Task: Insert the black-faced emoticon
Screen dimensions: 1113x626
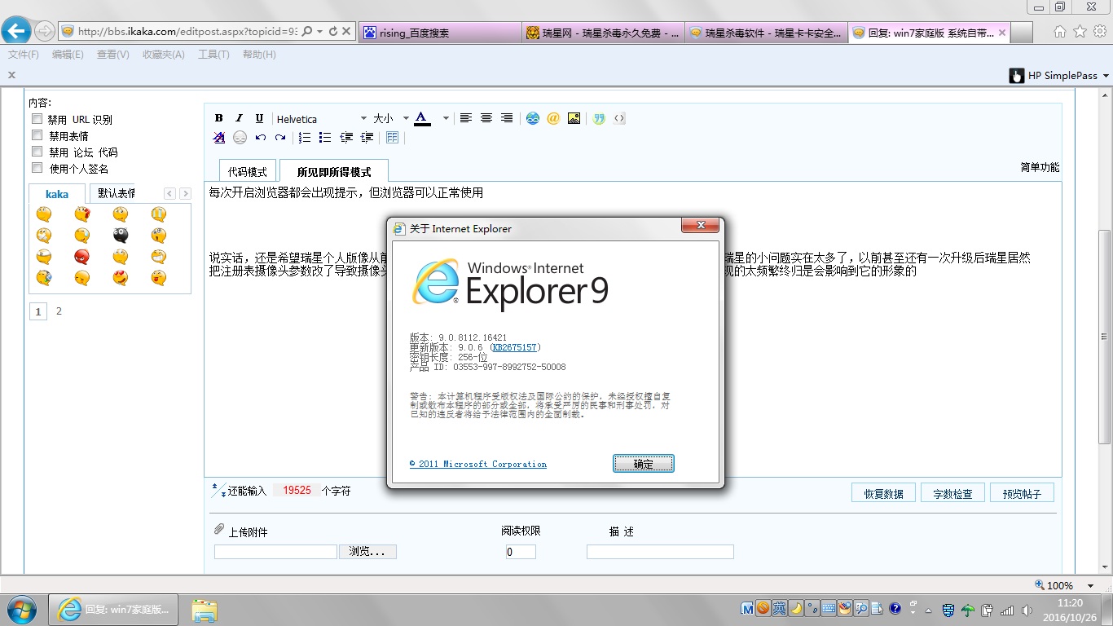Action: (121, 236)
